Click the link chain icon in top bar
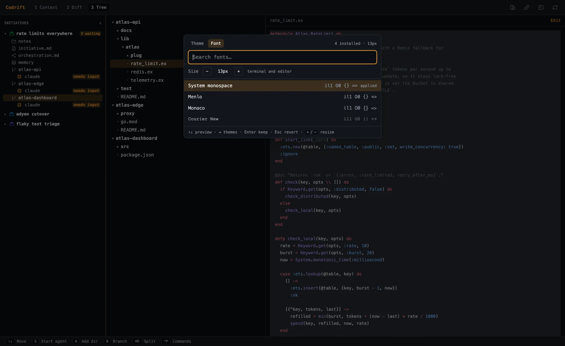This screenshot has width=565, height=346. tap(527, 8)
